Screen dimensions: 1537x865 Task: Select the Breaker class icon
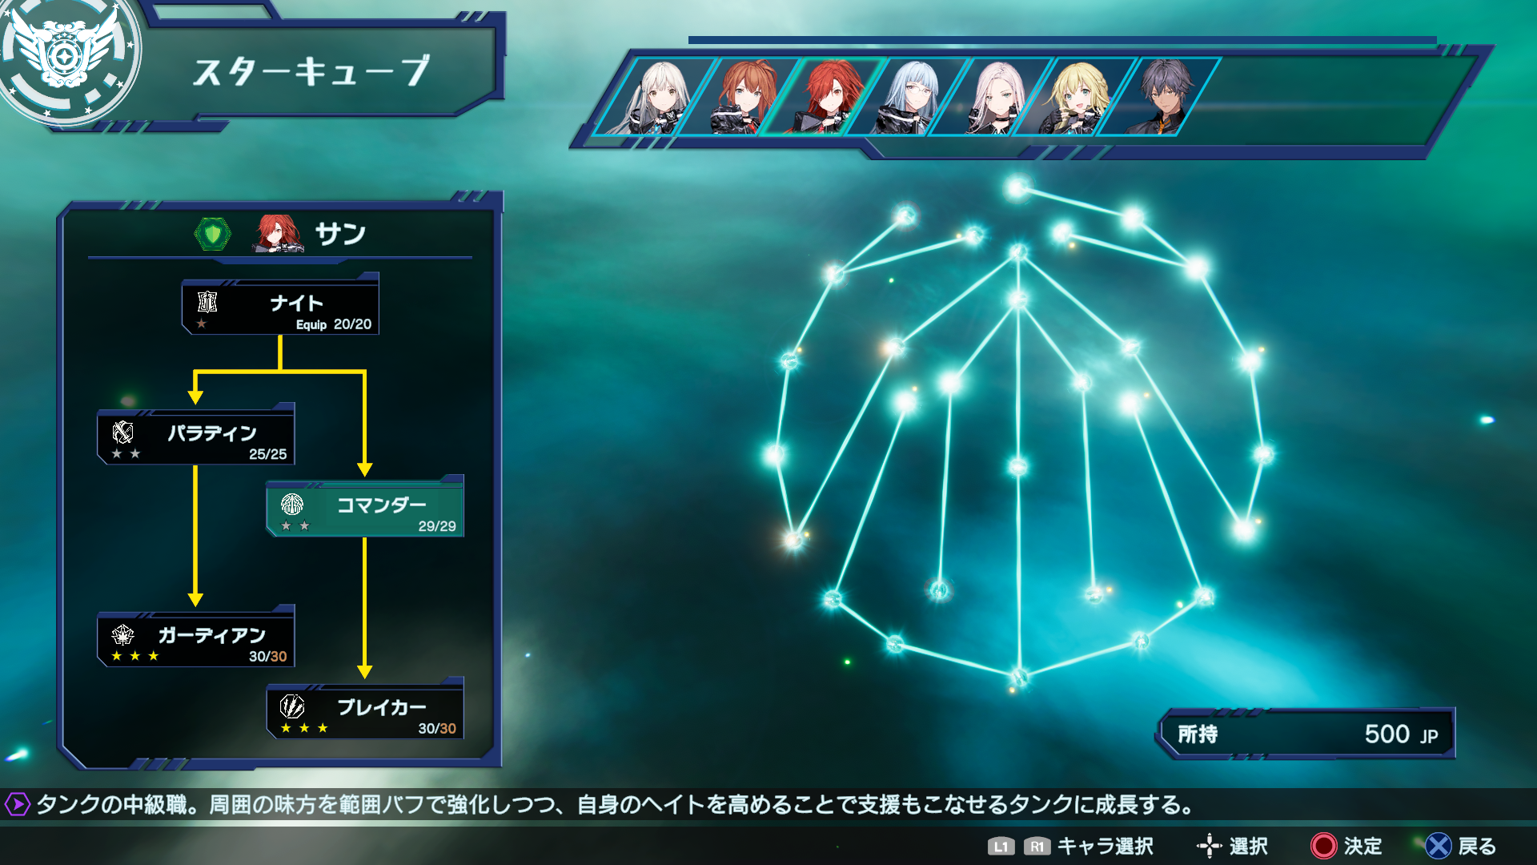coord(292,706)
